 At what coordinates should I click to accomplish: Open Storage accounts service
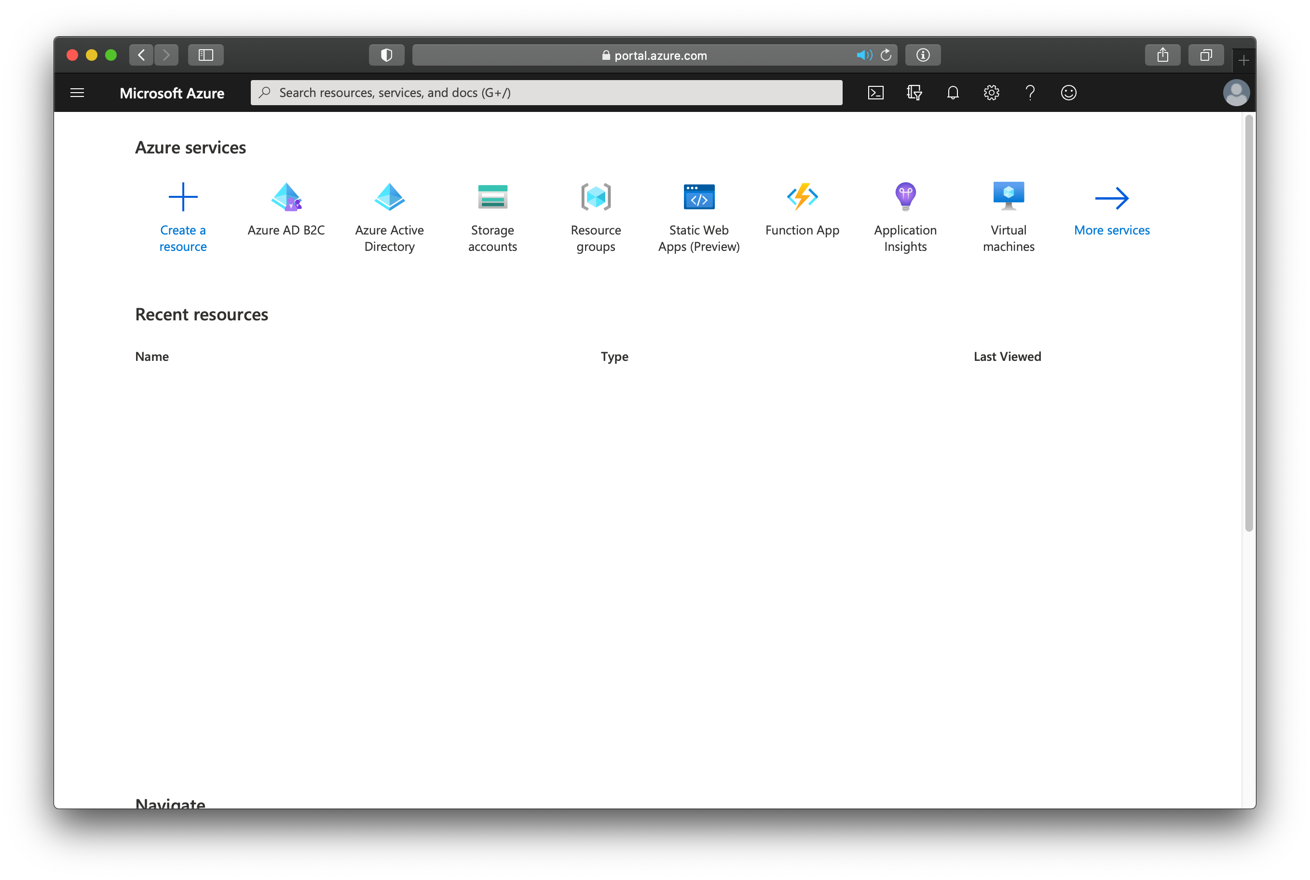click(x=492, y=217)
